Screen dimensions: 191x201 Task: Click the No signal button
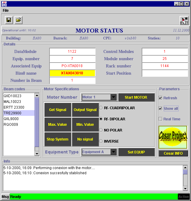click(85, 139)
